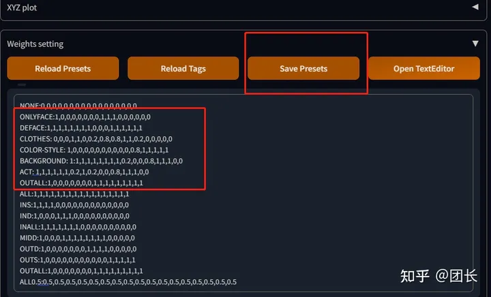
Task: Click the NONE preset line of zeros
Action: 78,106
